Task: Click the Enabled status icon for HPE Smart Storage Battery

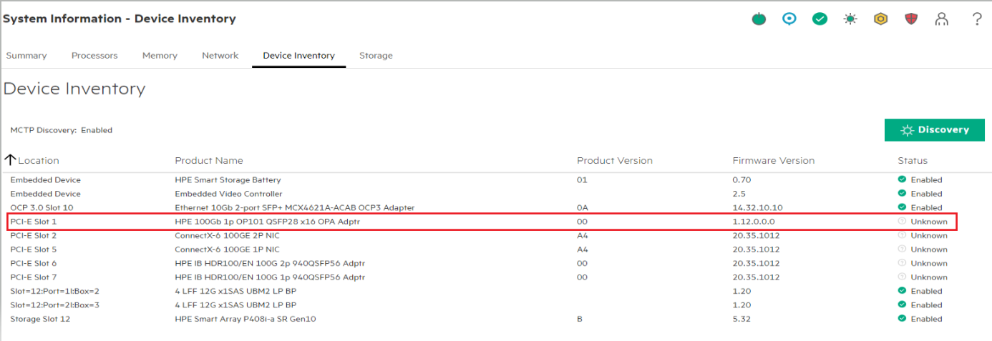Action: point(902,180)
